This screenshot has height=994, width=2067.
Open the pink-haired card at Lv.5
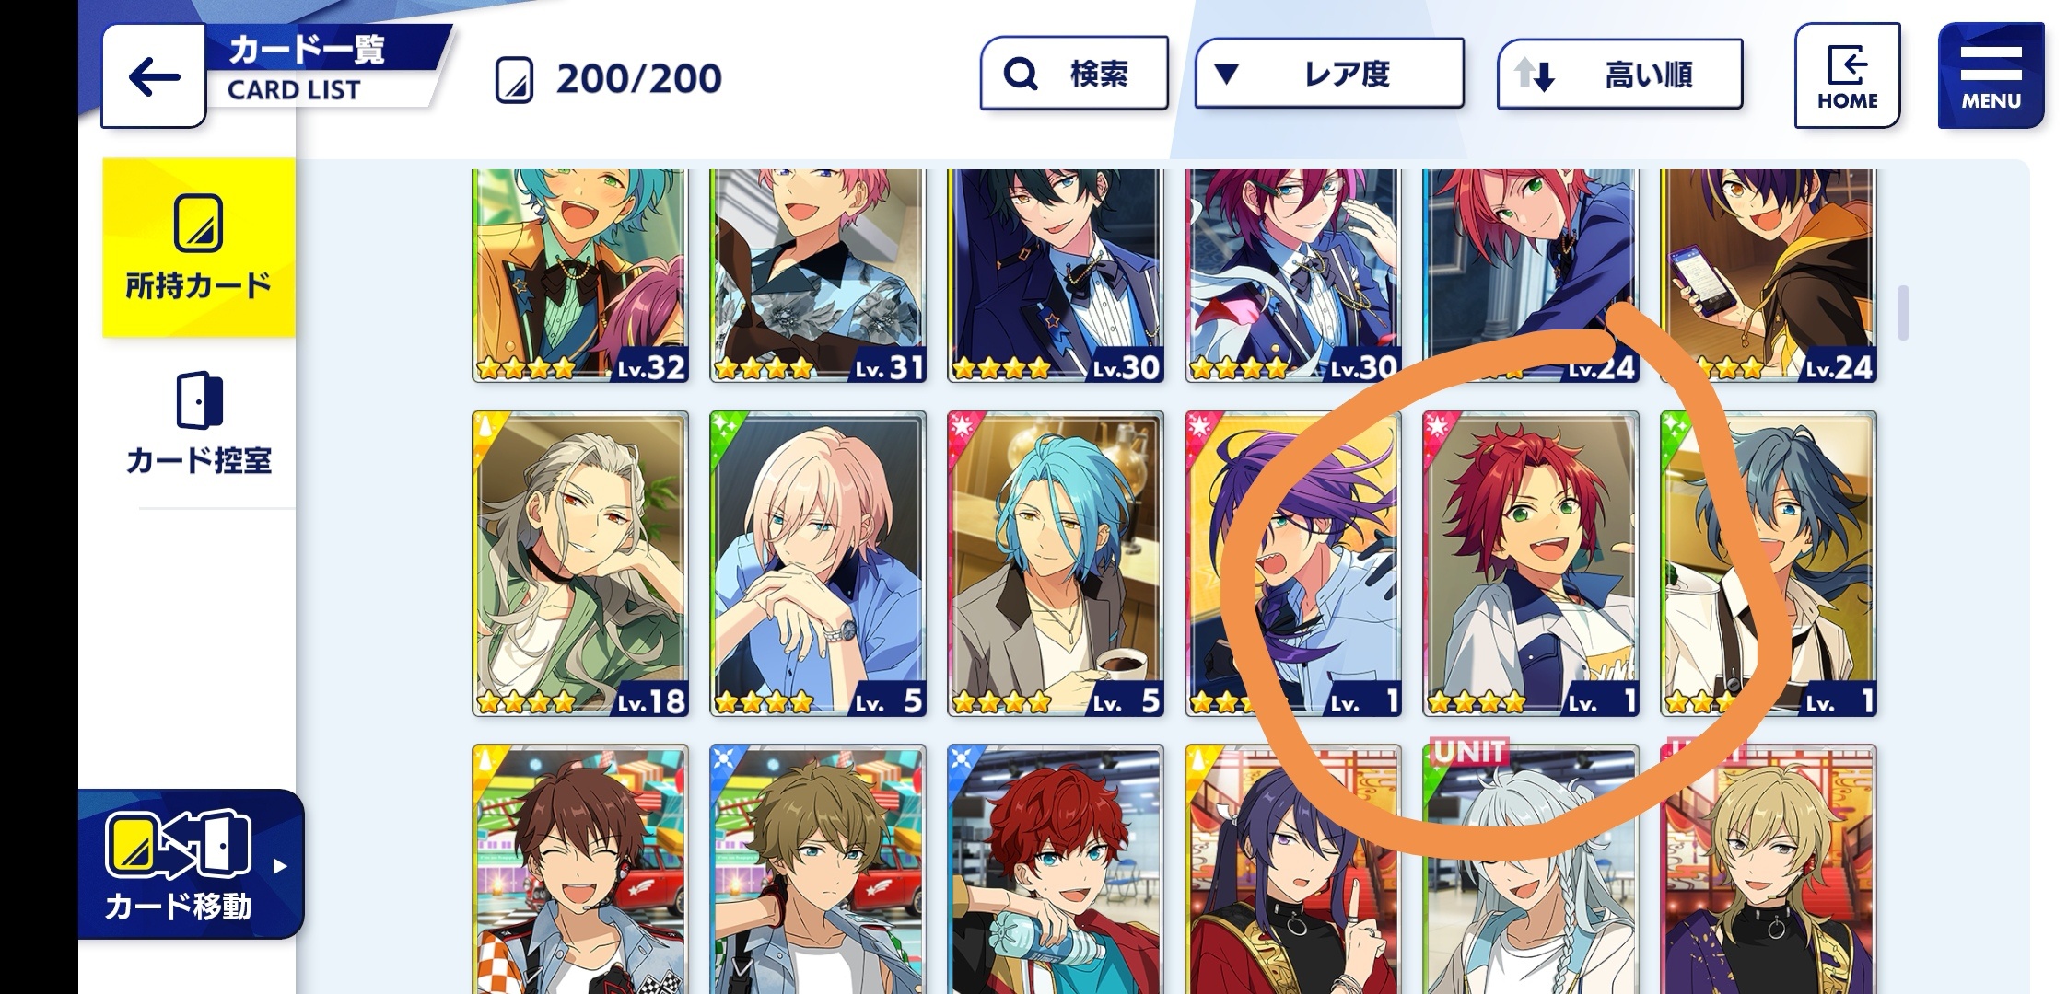pyautogui.click(x=818, y=563)
